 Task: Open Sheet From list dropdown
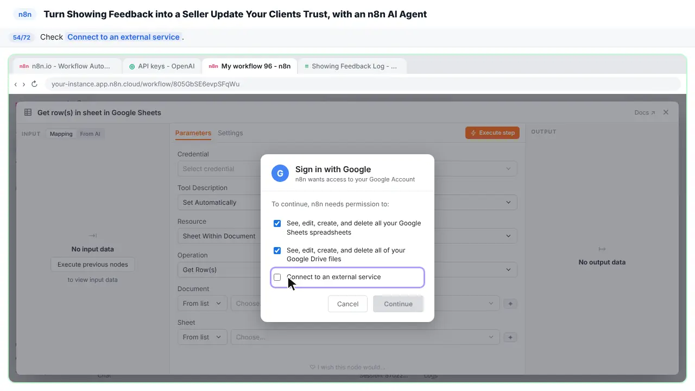(203, 337)
